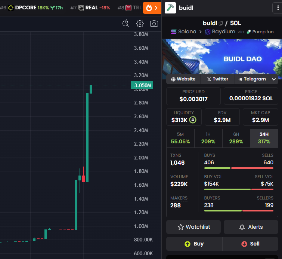Add buidl to Watchlist
Screen dimensions: 282x259
coord(193,227)
